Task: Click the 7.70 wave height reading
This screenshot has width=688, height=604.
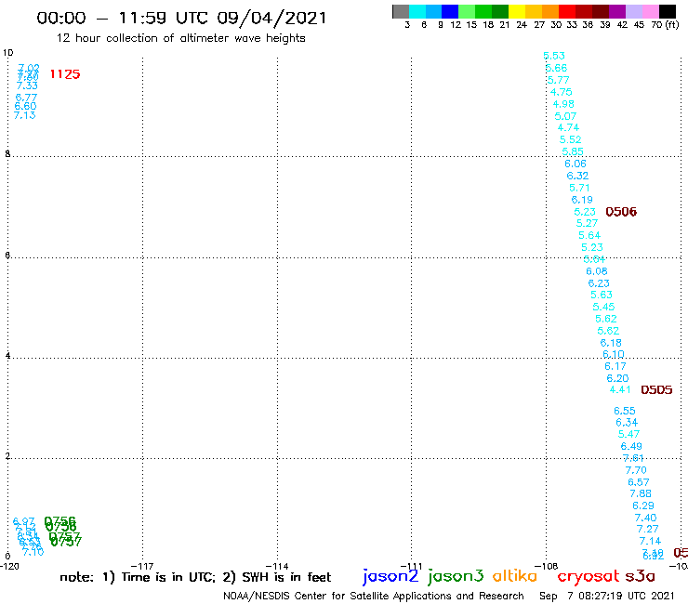Action: point(636,470)
